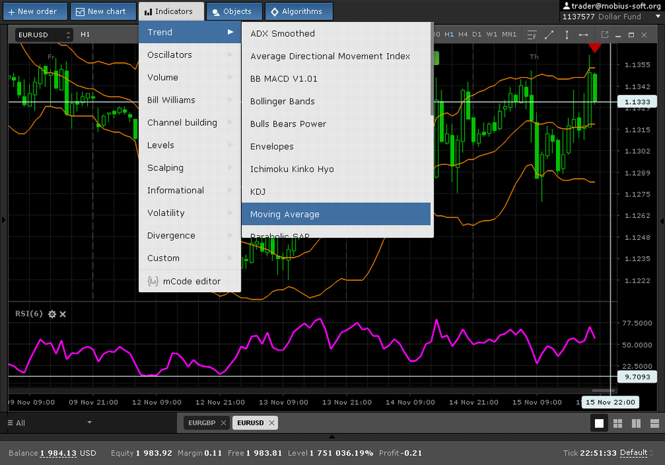
Task: Open the Objects toolbar button
Action: [234, 11]
